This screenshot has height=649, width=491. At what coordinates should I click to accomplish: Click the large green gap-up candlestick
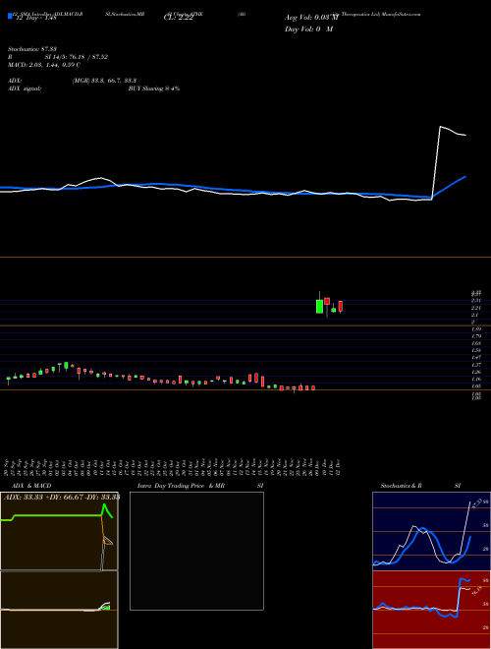point(319,306)
